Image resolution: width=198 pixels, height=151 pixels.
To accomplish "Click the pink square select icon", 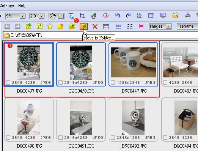I will 141,26.
